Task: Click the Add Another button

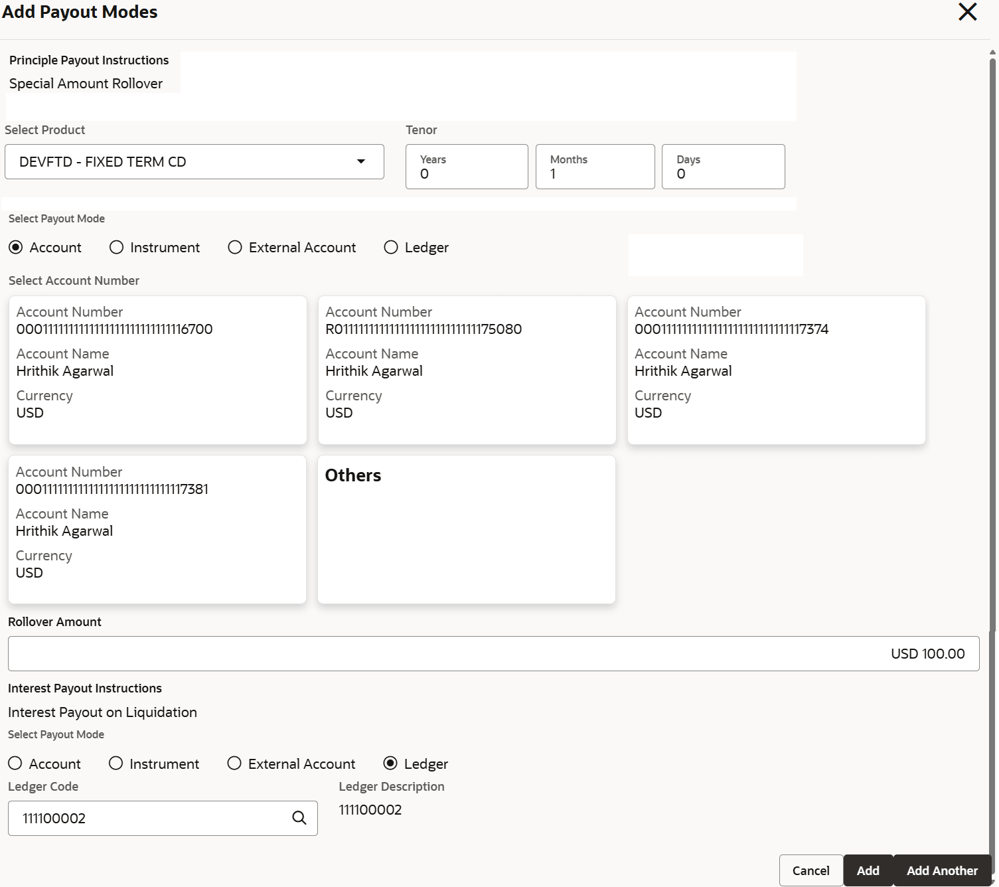Action: pos(943,870)
